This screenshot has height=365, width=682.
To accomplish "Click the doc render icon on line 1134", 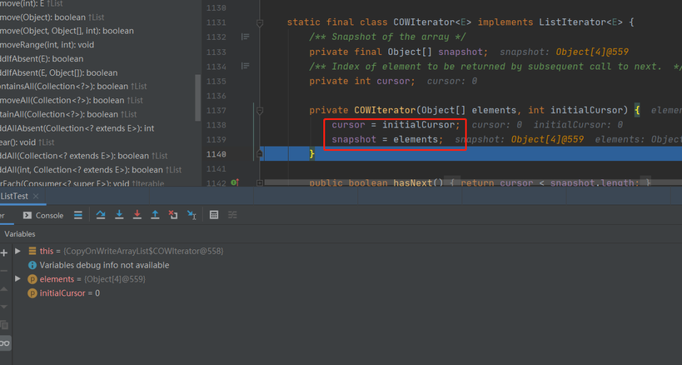I will coord(245,66).
